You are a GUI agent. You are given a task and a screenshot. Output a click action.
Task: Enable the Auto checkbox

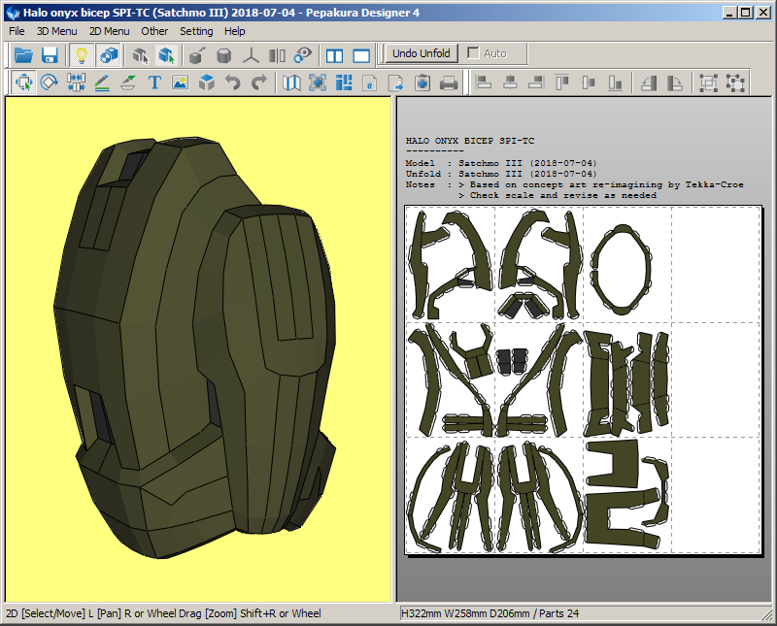click(474, 53)
